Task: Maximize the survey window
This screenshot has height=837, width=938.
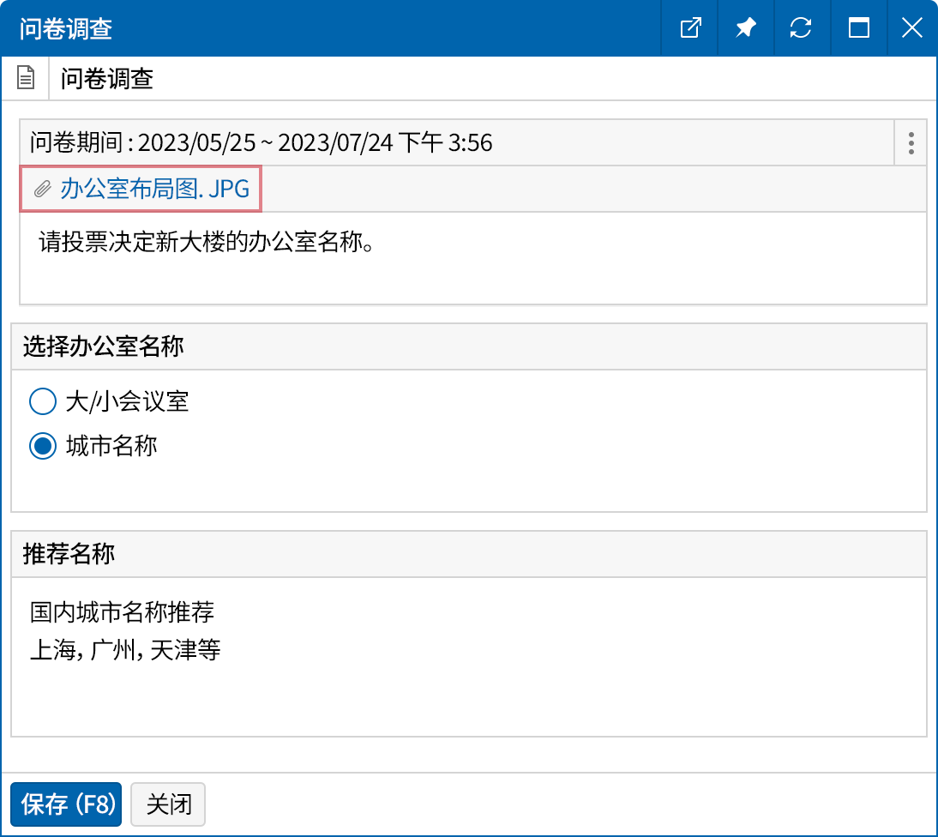Action: (858, 27)
